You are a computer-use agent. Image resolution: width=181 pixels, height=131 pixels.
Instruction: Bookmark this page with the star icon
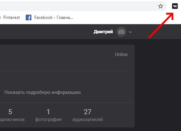pyautogui.click(x=161, y=6)
